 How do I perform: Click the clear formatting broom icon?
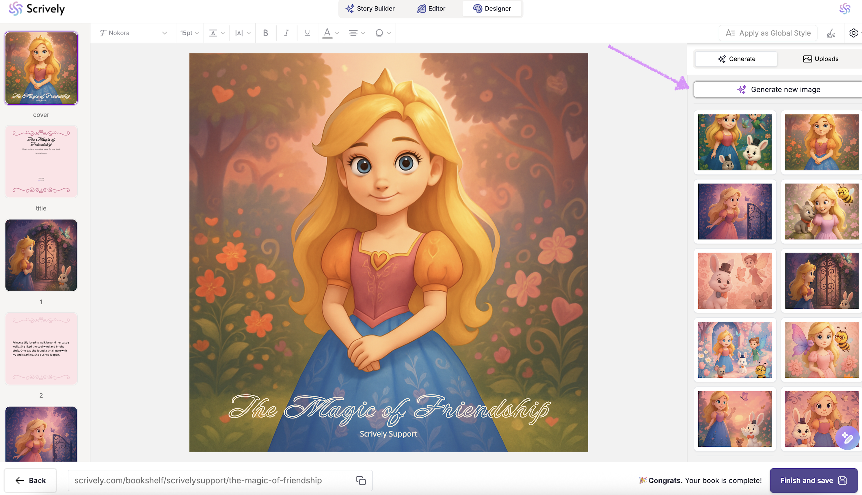coord(831,33)
